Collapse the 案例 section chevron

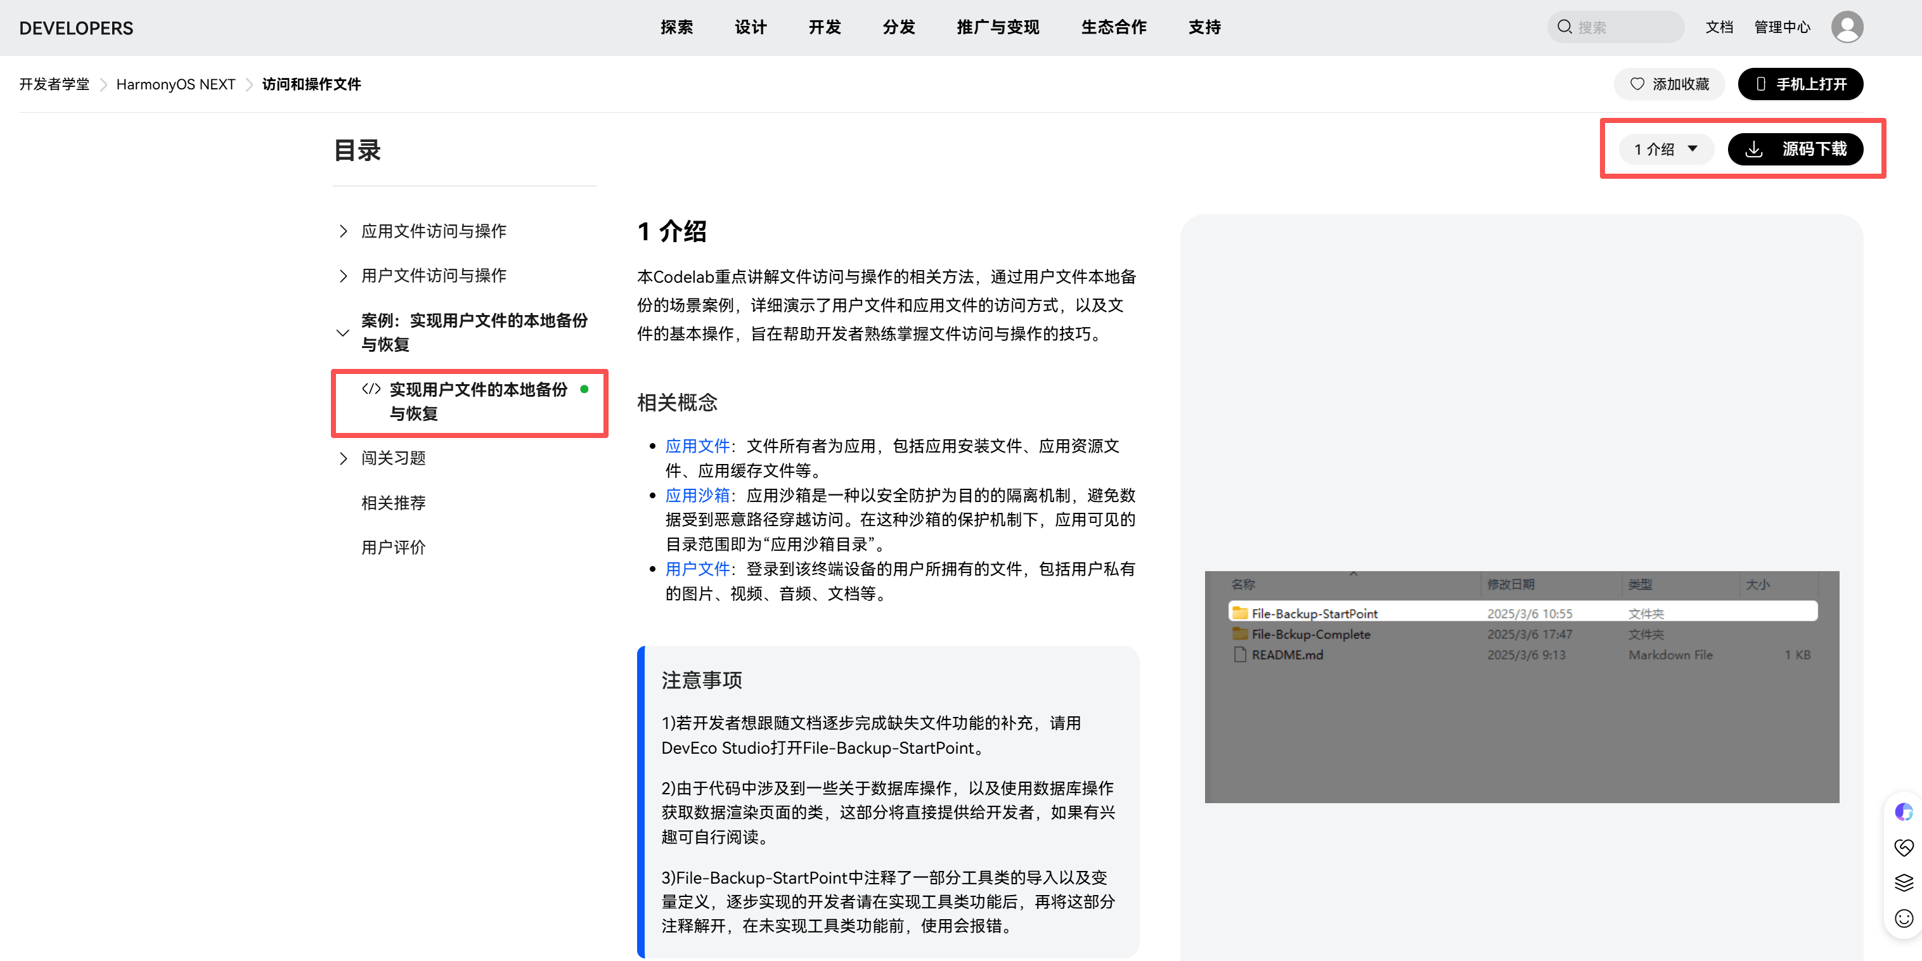342,333
